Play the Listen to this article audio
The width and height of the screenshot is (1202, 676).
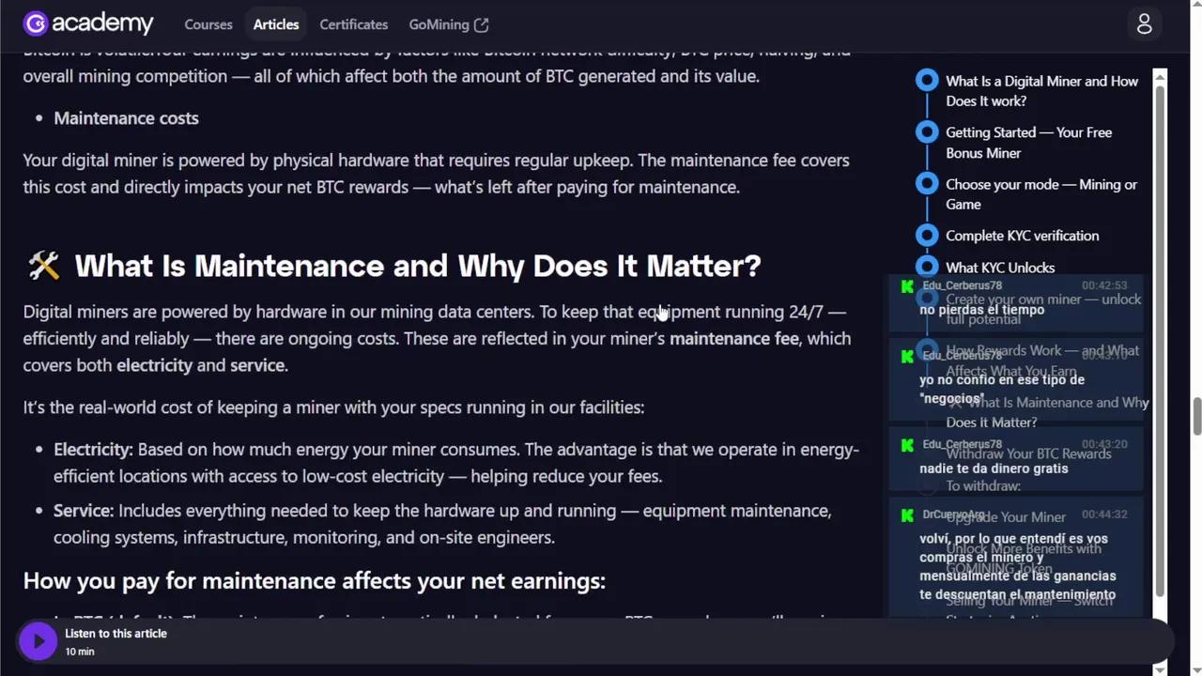[x=39, y=641]
